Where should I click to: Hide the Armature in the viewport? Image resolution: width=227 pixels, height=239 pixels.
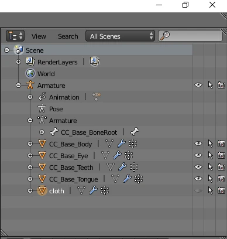coord(198,85)
